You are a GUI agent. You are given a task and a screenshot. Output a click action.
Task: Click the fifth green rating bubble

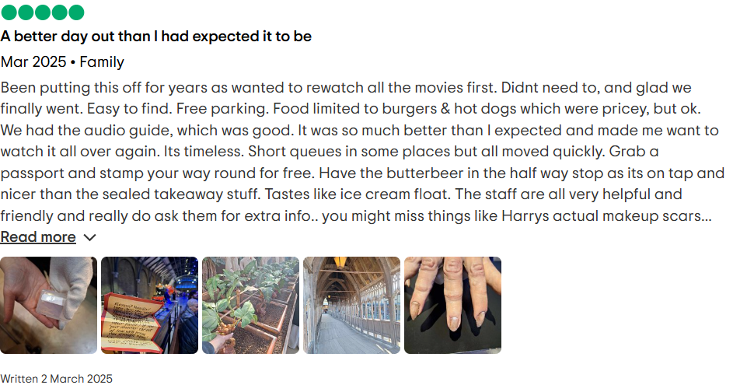tap(76, 12)
